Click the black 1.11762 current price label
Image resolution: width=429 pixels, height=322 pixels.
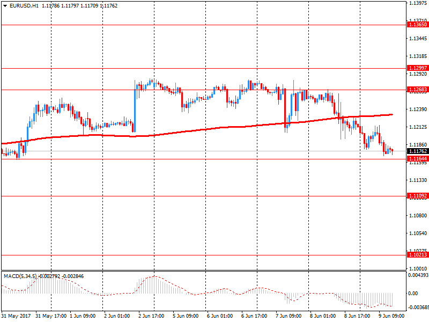418,151
